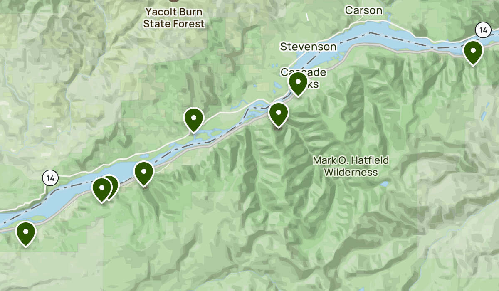Click the brown marker above Yacolt Burn label
The height and width of the screenshot is (291, 499).
(174, 1)
